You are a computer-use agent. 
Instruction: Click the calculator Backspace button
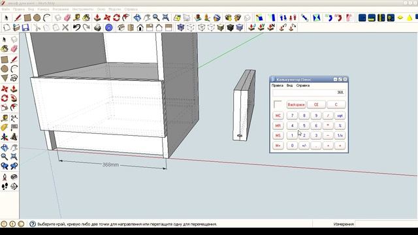pyautogui.click(x=296, y=104)
